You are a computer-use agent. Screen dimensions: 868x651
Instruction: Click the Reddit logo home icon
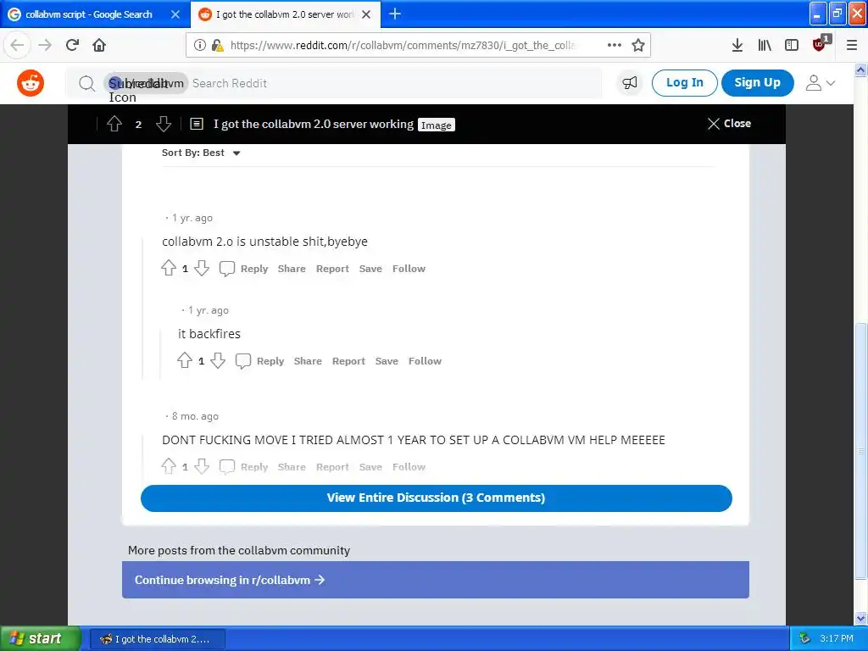click(31, 83)
